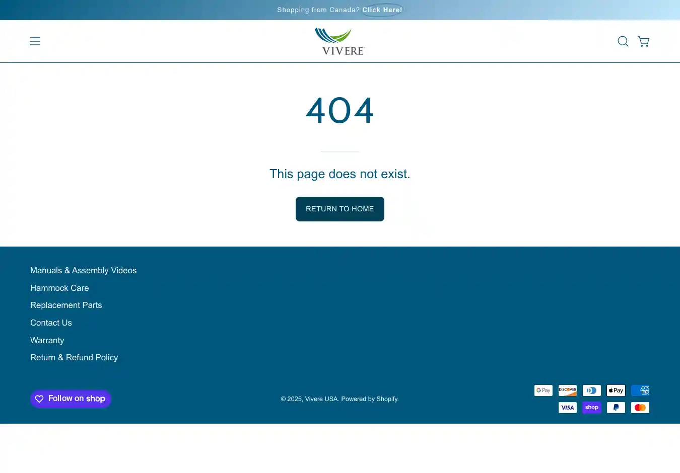Visit the Contact Us page
Screen dimensions: 680x473
point(51,323)
